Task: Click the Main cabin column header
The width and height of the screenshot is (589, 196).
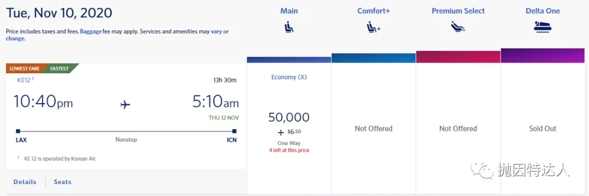Action: pos(289,11)
